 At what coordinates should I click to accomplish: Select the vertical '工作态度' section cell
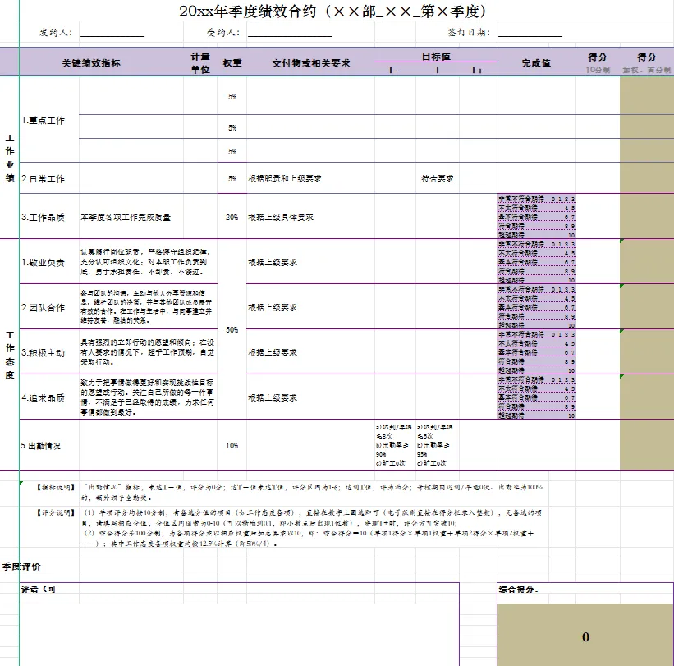10,355
